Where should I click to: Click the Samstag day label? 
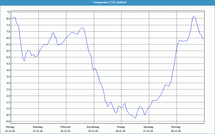pyautogui.click(x=148, y=127)
